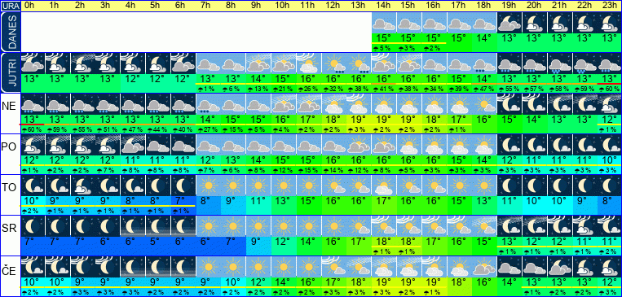Click the 23h column header
The width and height of the screenshot is (622, 297).
pyautogui.click(x=610, y=6)
